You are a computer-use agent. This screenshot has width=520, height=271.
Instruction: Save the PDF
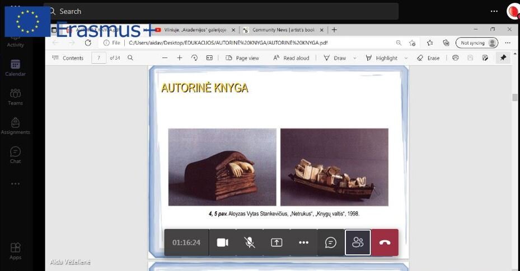click(470, 58)
